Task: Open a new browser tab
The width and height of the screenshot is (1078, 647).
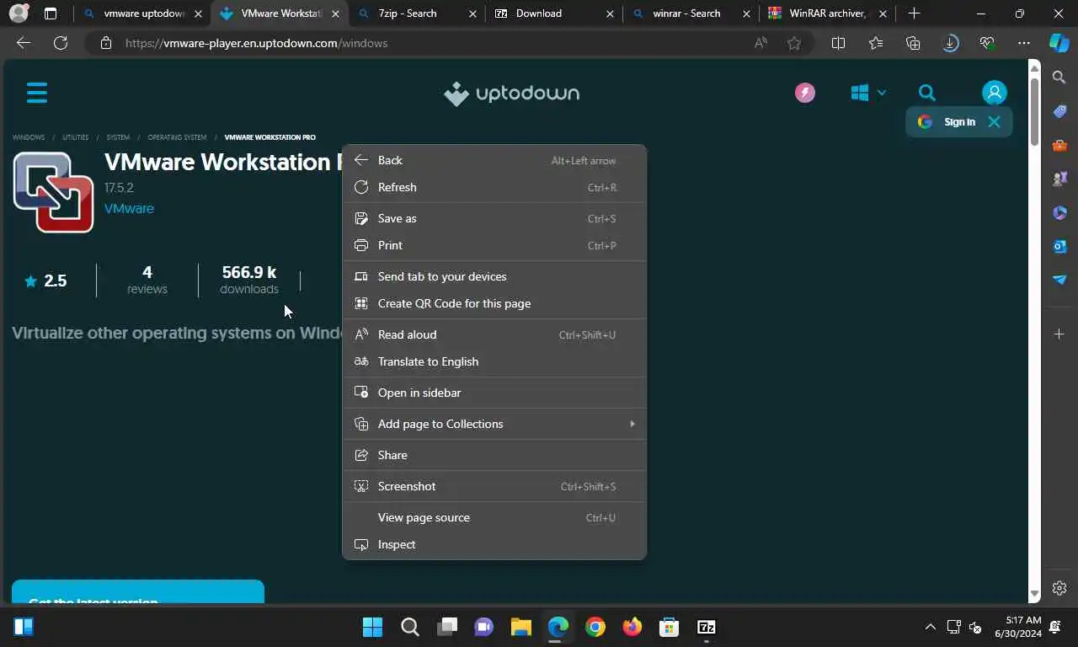Action: coord(914,13)
